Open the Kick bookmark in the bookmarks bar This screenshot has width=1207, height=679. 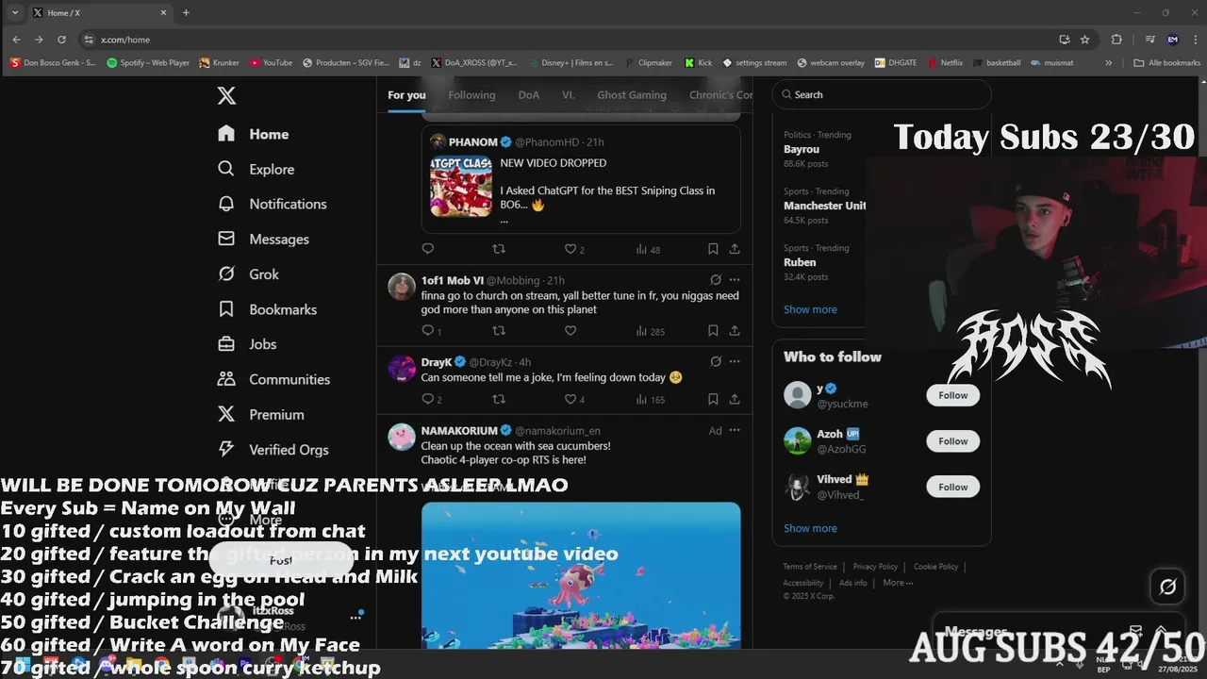tap(697, 63)
